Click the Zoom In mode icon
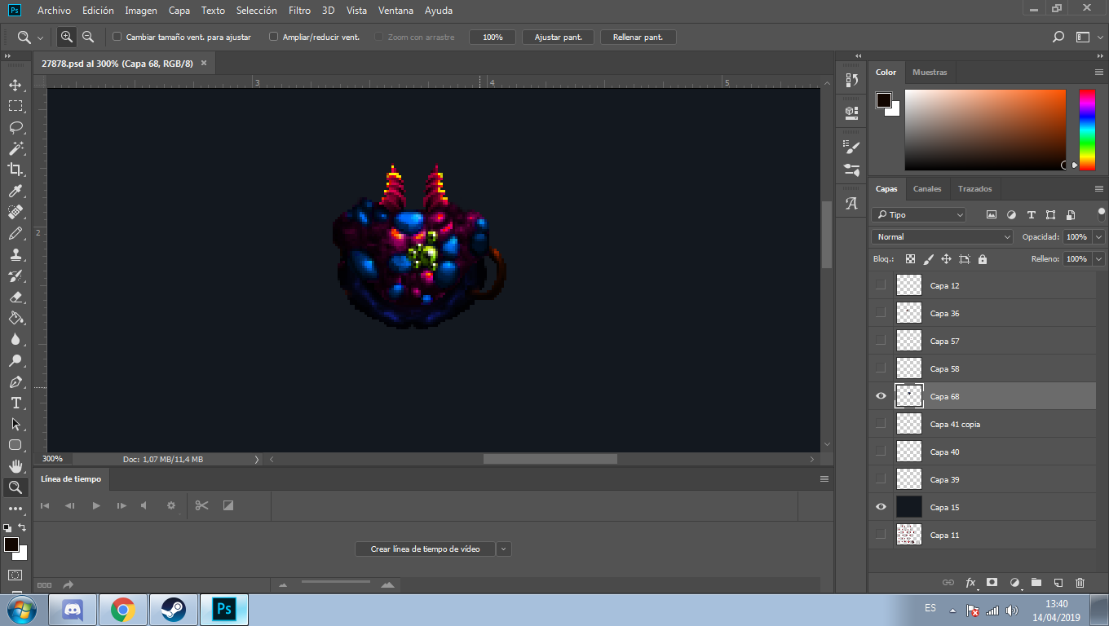Screen dimensions: 1109x626 point(67,37)
